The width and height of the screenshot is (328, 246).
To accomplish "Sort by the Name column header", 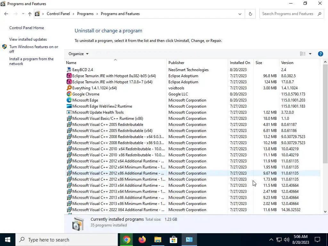I will [x=115, y=62].
